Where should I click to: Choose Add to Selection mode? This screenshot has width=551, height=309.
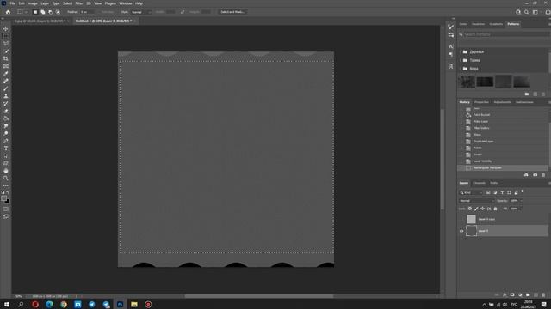pyautogui.click(x=43, y=12)
